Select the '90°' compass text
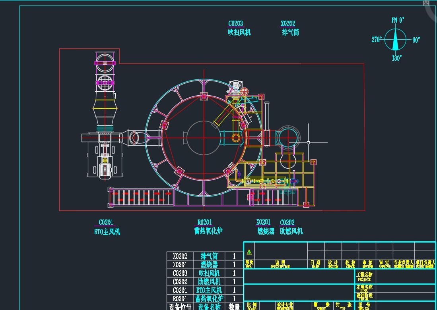437x310 pixels. click(x=416, y=40)
